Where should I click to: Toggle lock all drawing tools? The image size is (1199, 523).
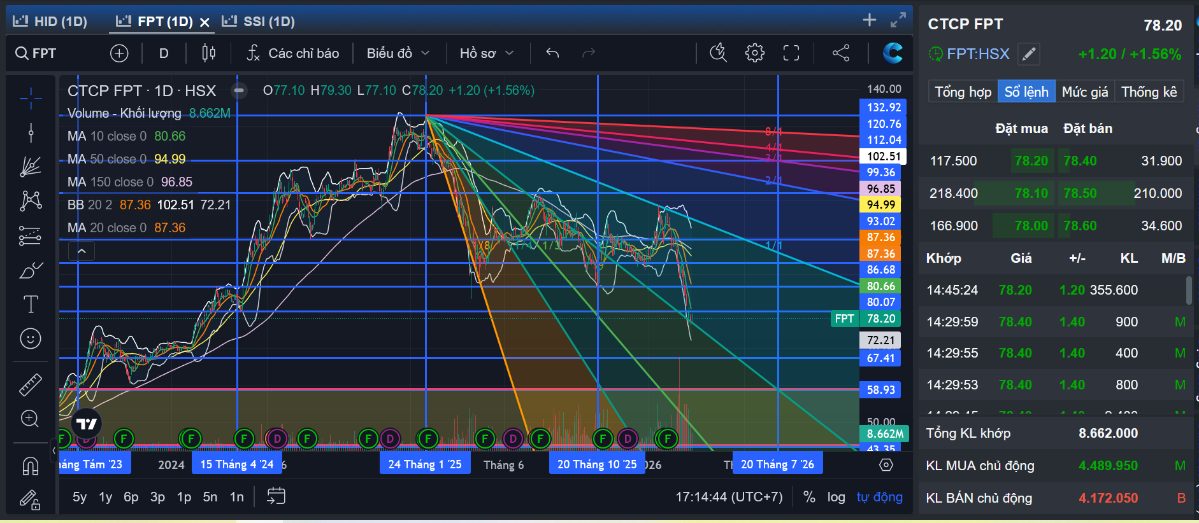pyautogui.click(x=31, y=499)
